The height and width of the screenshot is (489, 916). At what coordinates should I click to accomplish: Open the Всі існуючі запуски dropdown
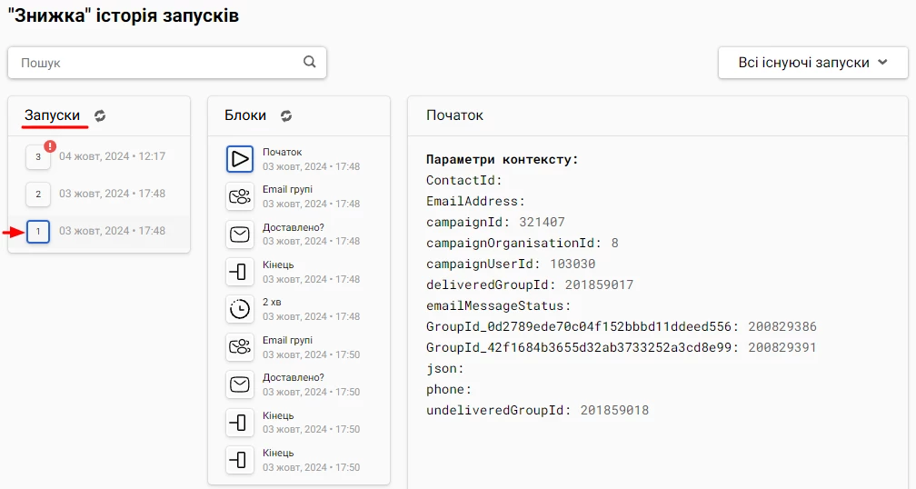coord(812,63)
